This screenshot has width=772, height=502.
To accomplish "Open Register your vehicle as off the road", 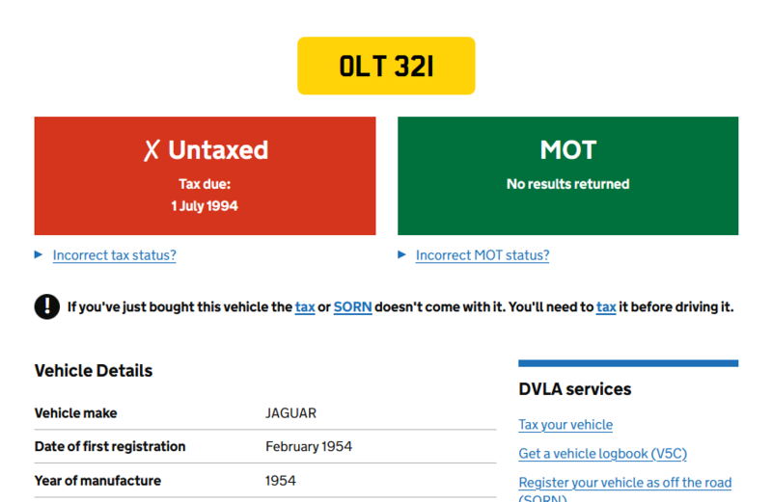I will point(624,483).
